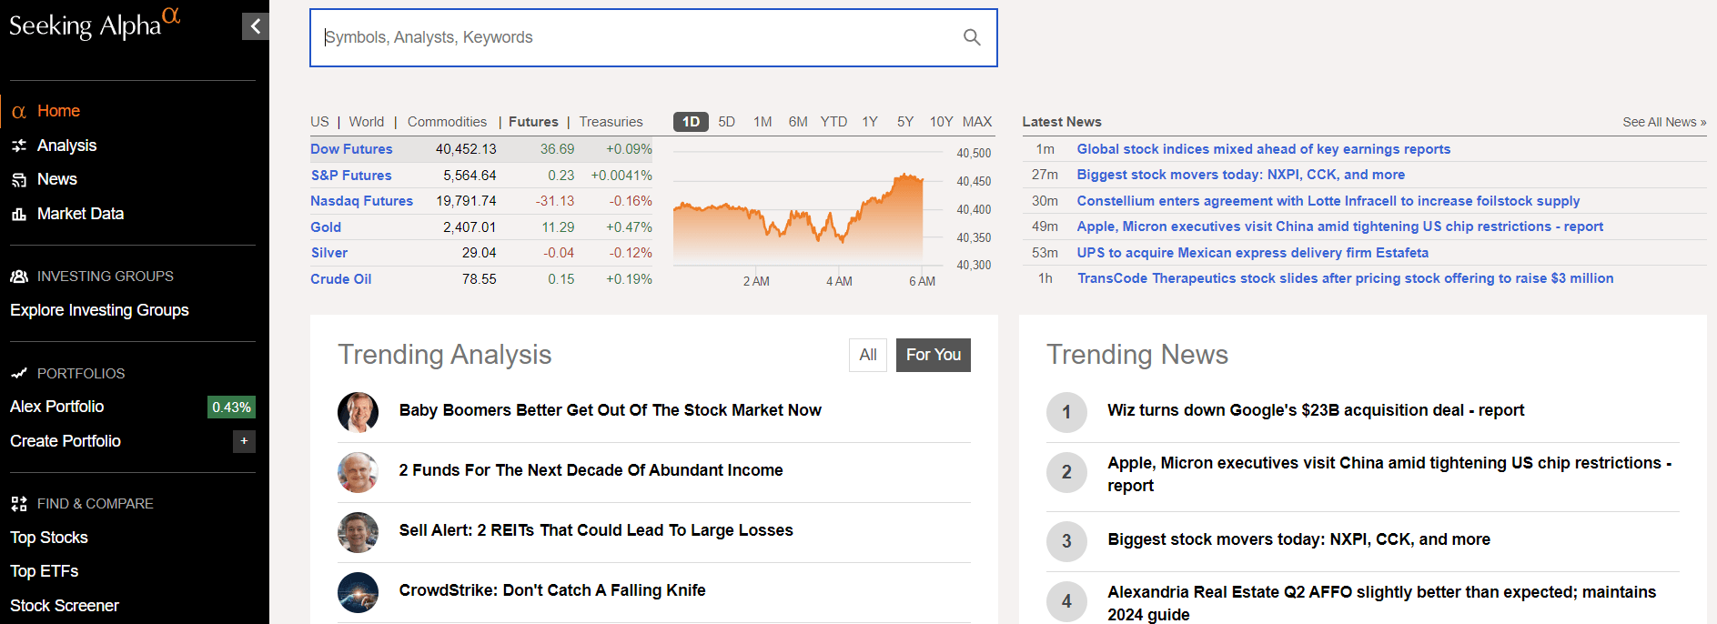Screen dimensions: 1717x624
Task: Select the YTD chart range
Action: 833,122
